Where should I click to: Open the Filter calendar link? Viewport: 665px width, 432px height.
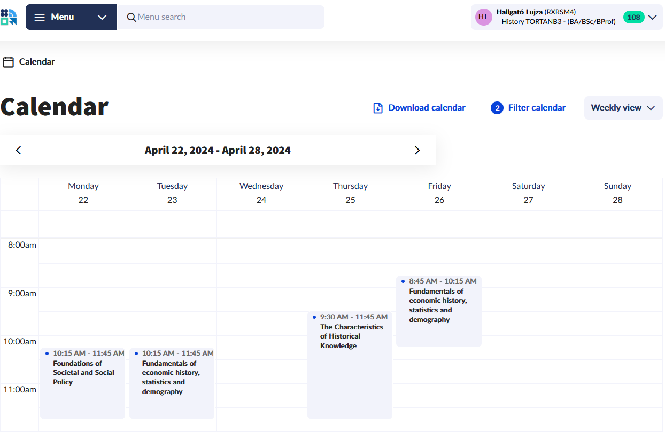coord(537,108)
